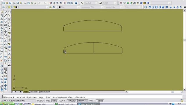Select the Arc draw tool

[x=6, y=28]
